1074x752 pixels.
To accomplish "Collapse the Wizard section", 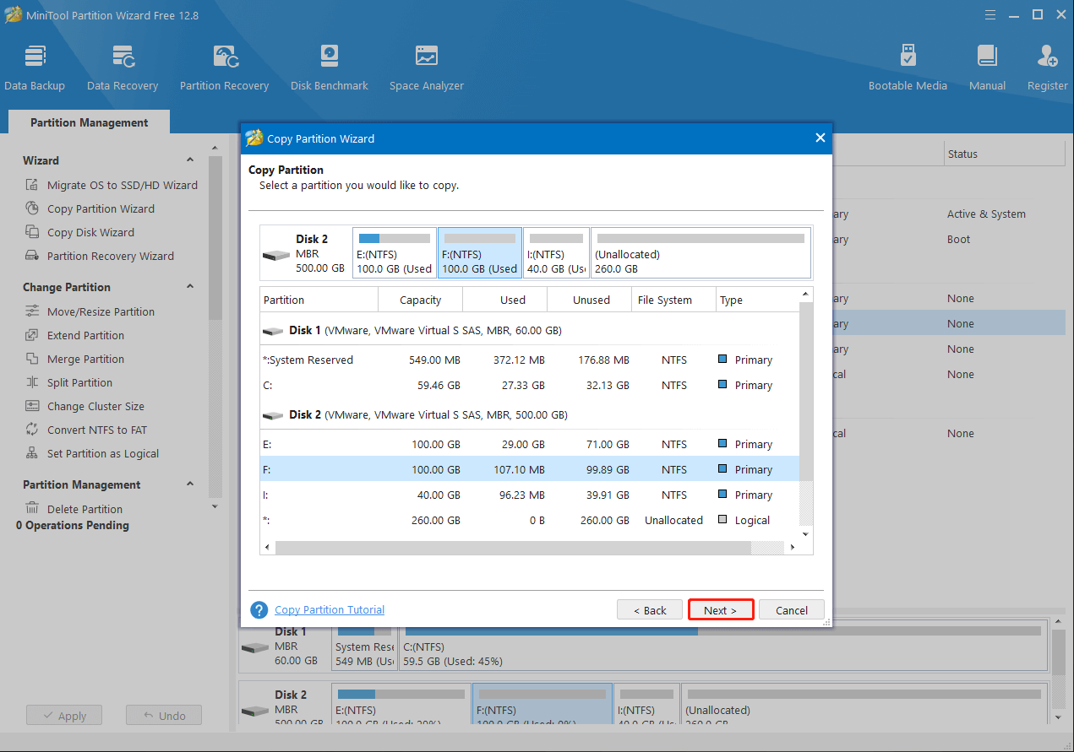I will pyautogui.click(x=189, y=160).
